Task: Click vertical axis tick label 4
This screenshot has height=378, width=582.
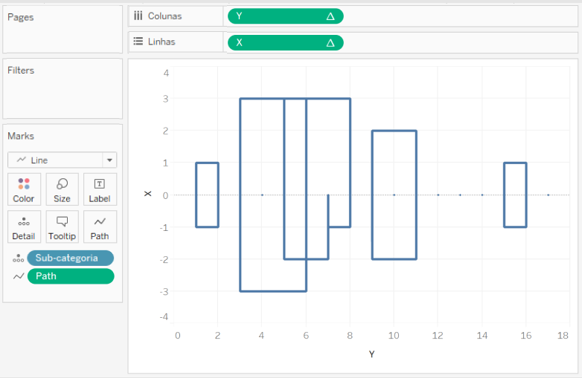Action: click(166, 73)
